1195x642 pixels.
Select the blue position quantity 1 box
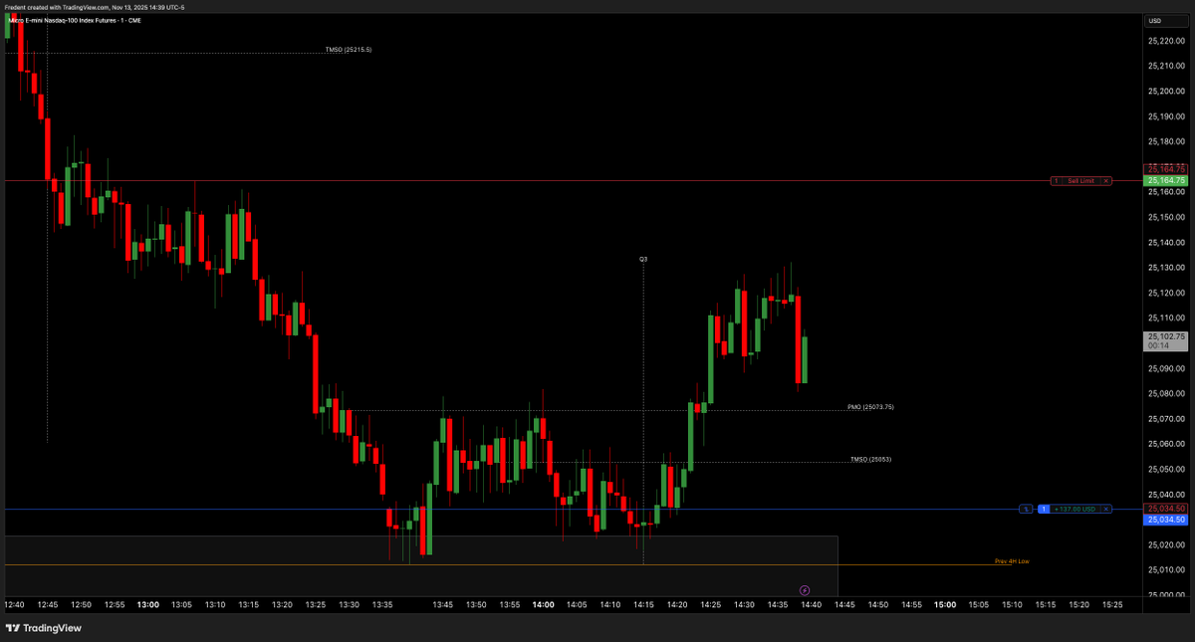1044,510
